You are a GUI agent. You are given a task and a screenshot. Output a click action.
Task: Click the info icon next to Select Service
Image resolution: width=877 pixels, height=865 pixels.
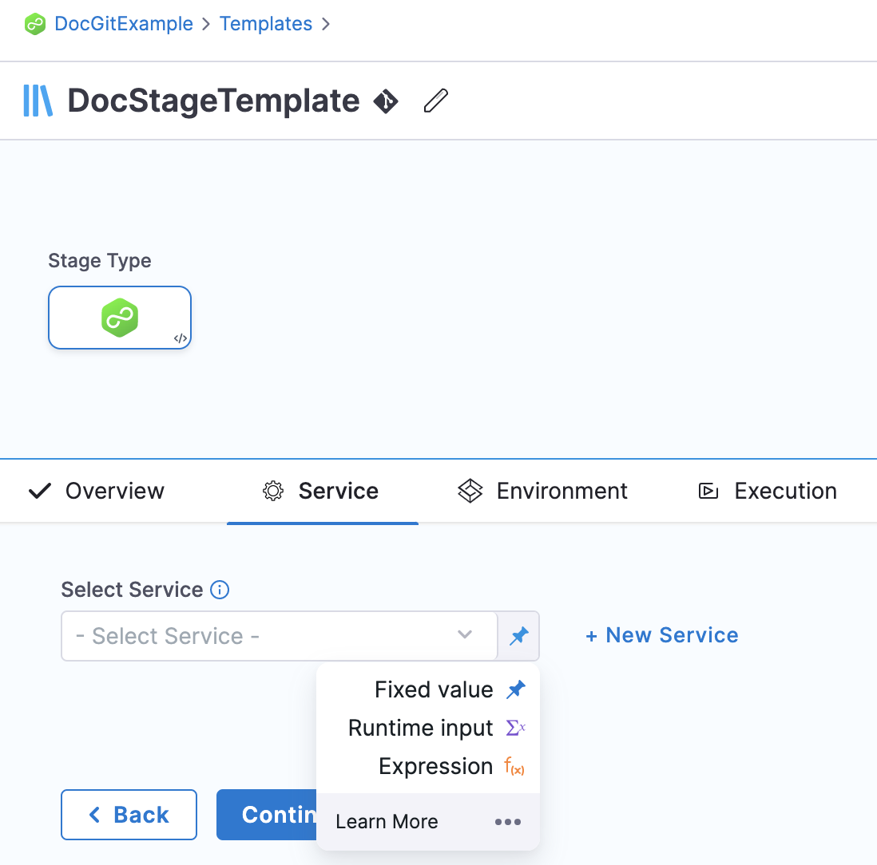pyautogui.click(x=220, y=590)
